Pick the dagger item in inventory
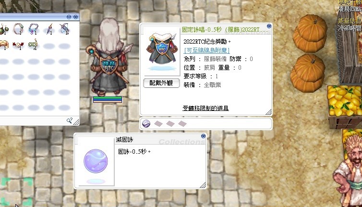 click(x=49, y=29)
